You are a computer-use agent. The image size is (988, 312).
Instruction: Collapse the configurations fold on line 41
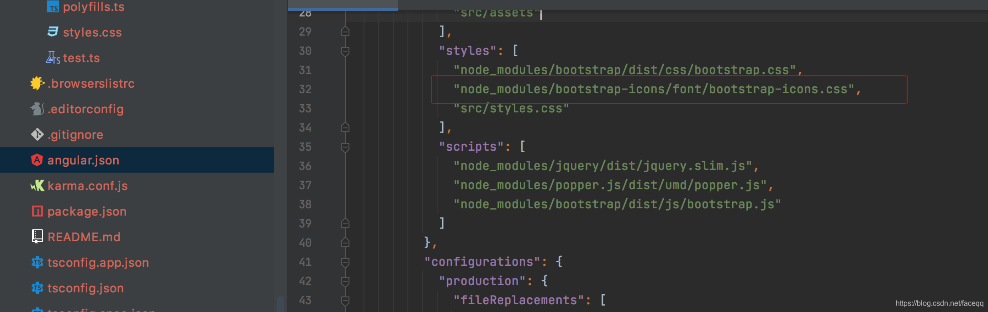pos(345,262)
